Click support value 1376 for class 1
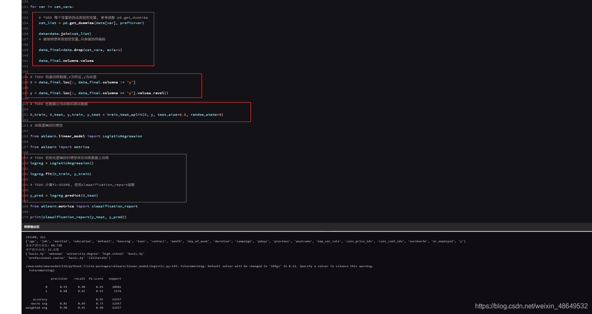 [117, 291]
